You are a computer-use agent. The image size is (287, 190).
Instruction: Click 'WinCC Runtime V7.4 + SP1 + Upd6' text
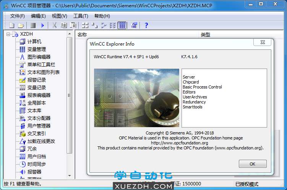click(126, 57)
